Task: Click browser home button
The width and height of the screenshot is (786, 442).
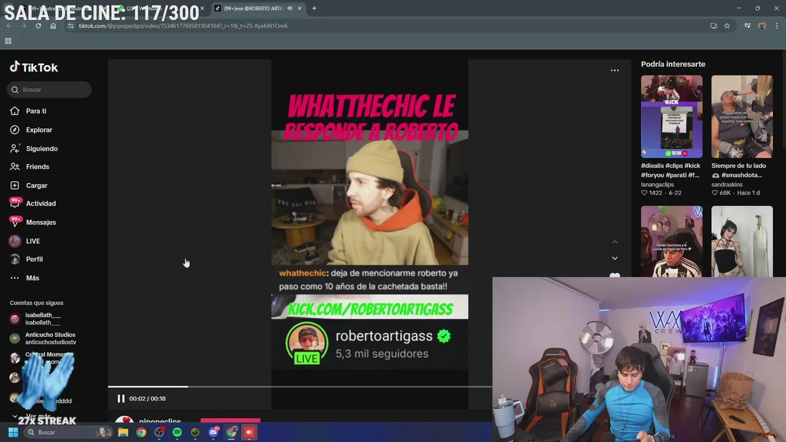Action: tap(53, 26)
